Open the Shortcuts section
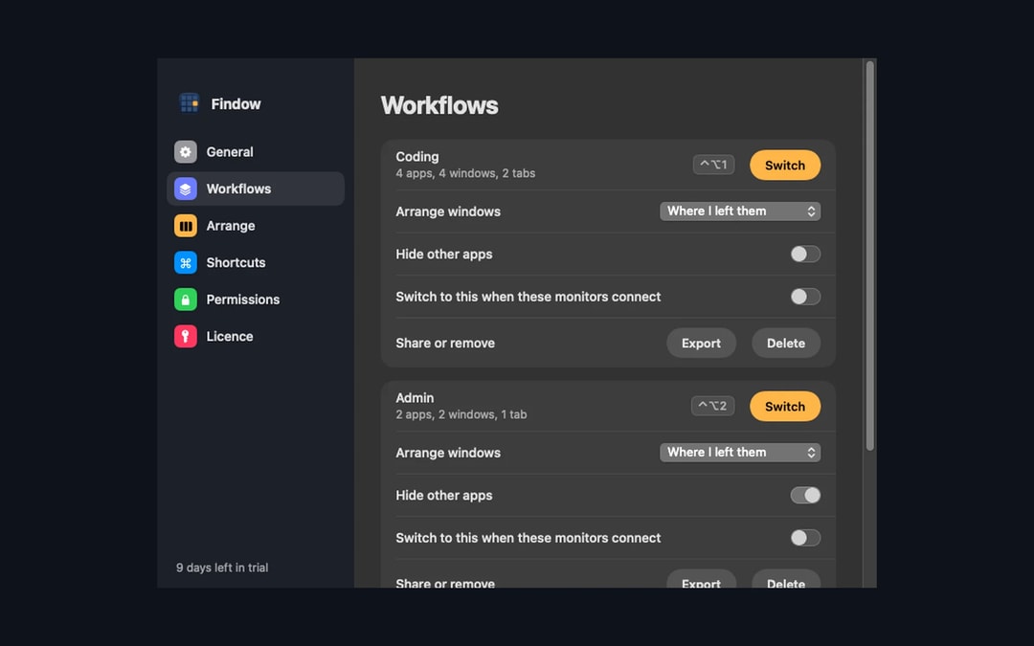This screenshot has width=1034, height=646. pos(256,262)
